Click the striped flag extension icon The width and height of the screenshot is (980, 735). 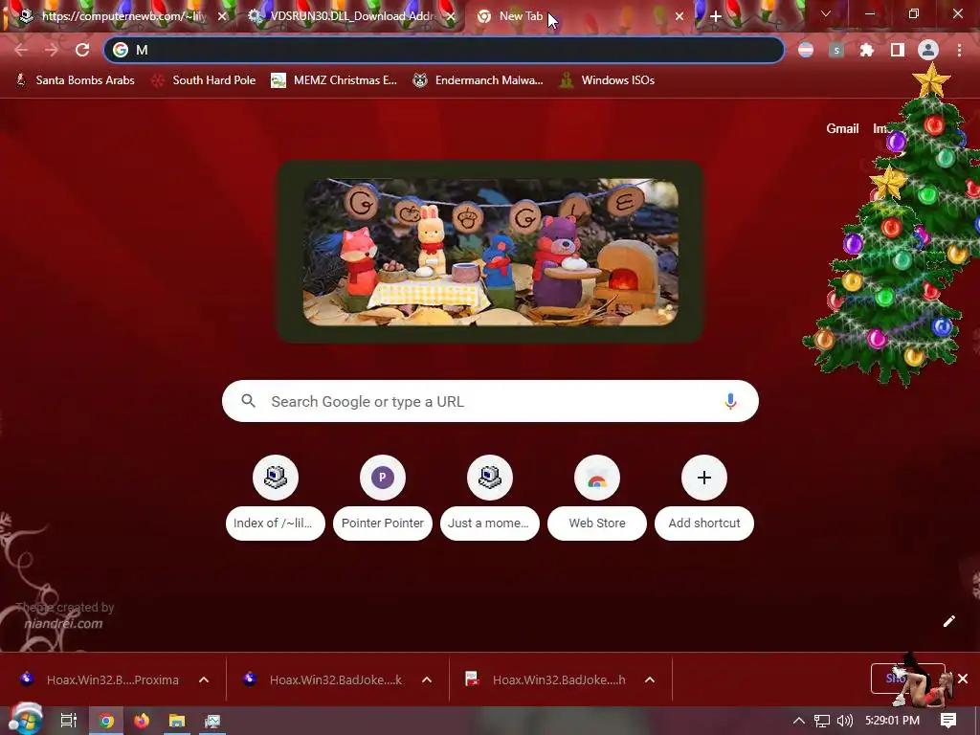[x=806, y=50]
